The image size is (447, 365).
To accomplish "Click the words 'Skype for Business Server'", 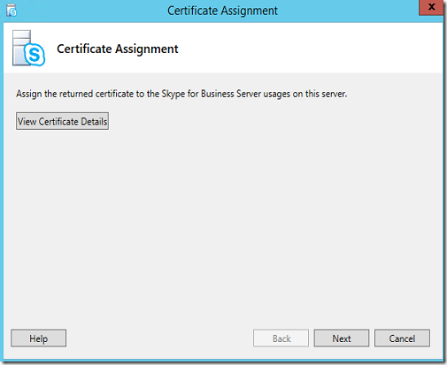I will (x=212, y=94).
